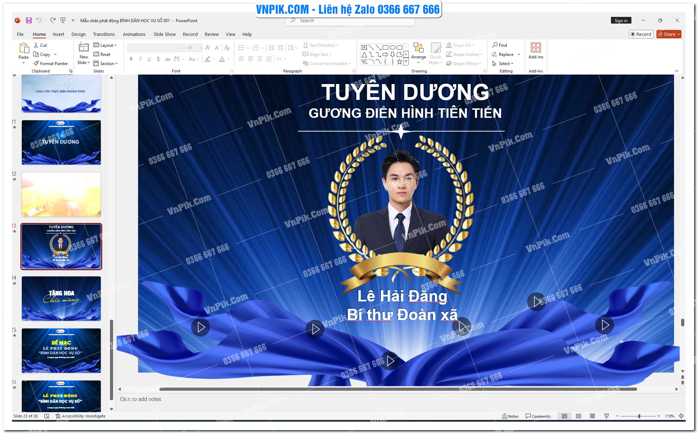698x434 pixels.
Task: Go to the Slide Show tab
Action: (165, 34)
